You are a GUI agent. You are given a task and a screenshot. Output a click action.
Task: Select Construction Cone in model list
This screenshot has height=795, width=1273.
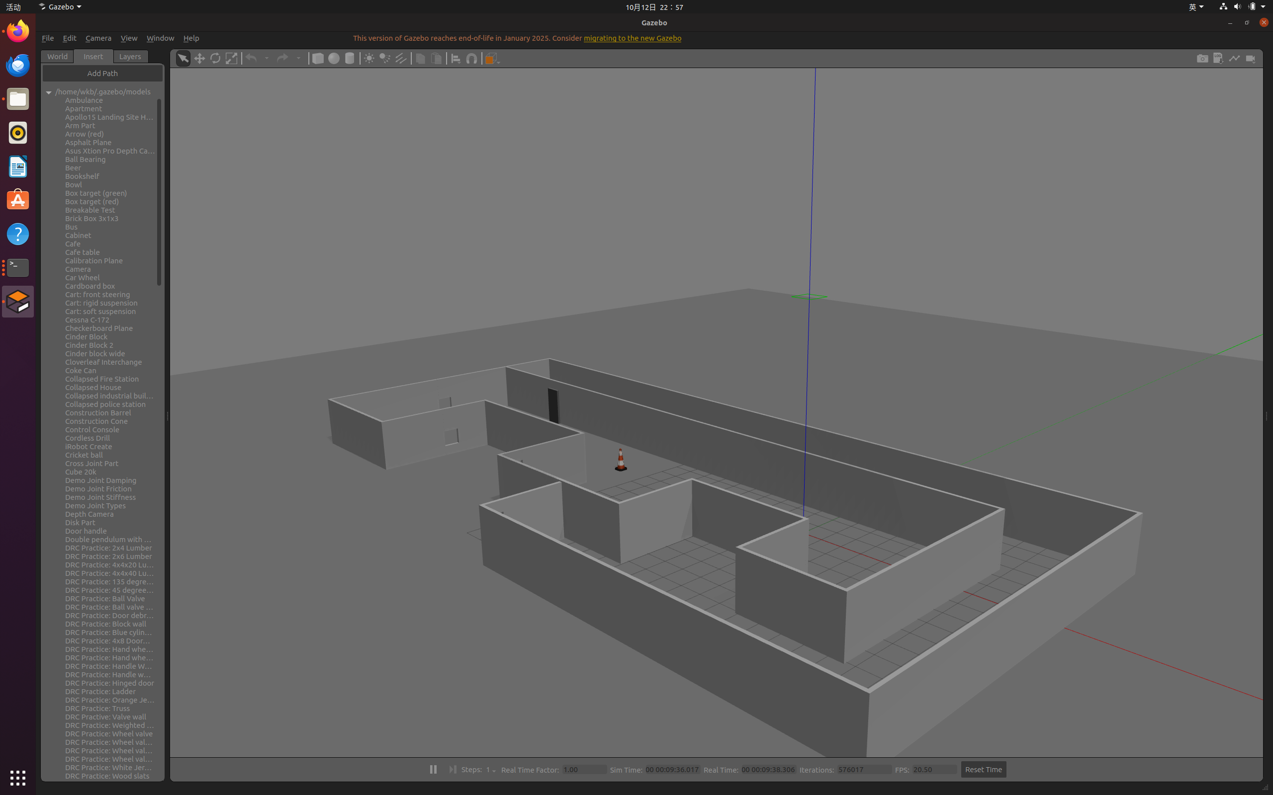pos(96,421)
